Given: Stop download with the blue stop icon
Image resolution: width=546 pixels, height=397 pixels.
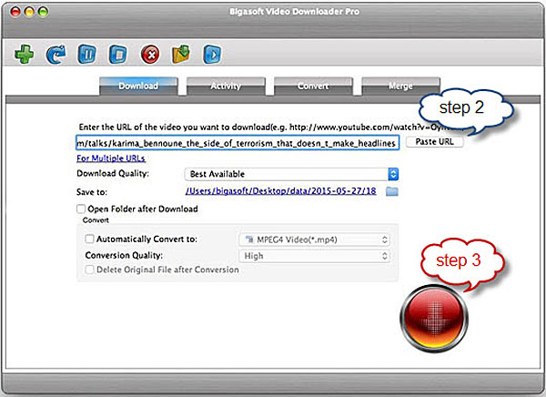Looking at the screenshot, I should click(x=118, y=54).
